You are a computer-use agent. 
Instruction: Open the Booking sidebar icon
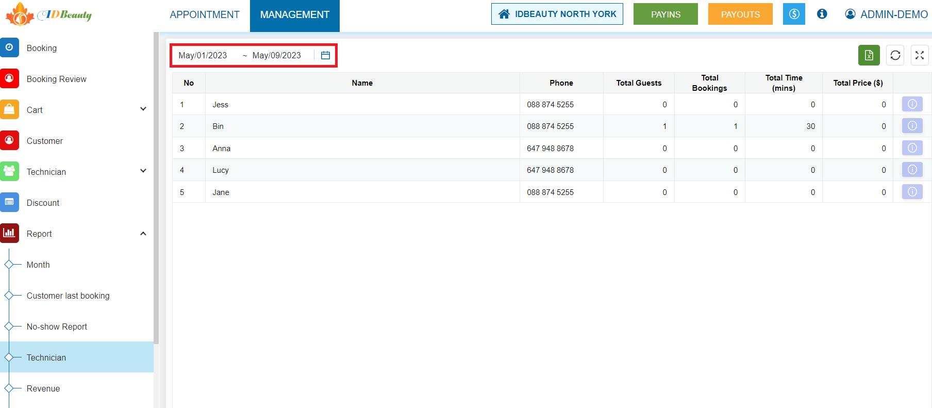9,47
